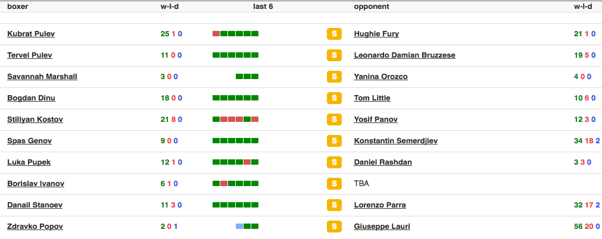
Task: Click the S badge in Tervel Pulev row
Action: 334,55
